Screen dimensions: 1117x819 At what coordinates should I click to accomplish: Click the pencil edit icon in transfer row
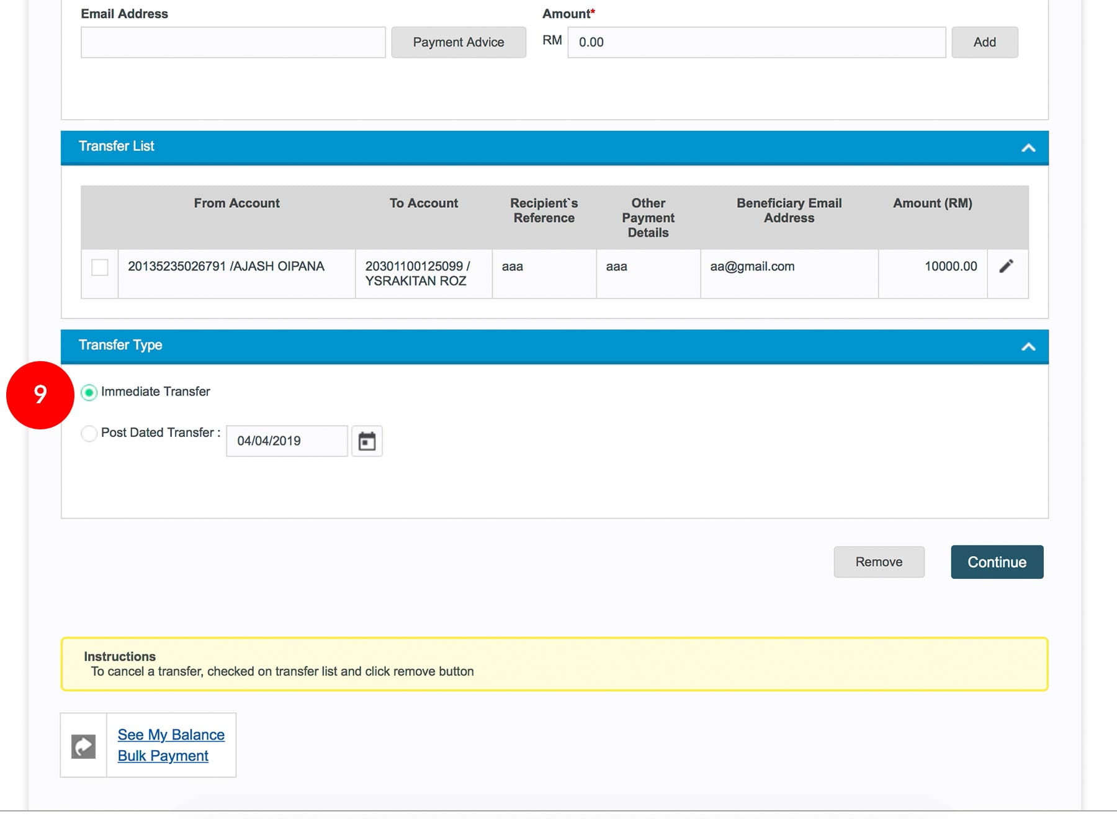point(1006,266)
